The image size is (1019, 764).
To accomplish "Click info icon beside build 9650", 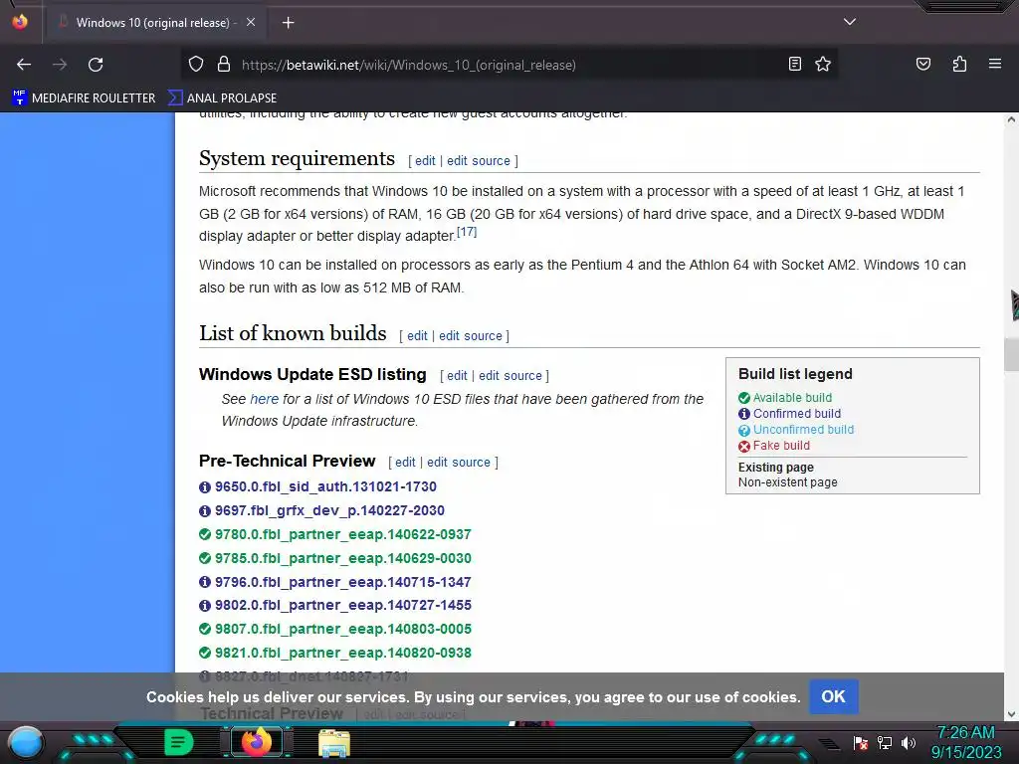I will pos(205,487).
